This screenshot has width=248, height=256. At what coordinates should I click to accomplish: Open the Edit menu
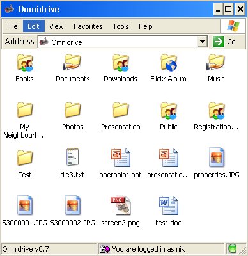(34, 26)
